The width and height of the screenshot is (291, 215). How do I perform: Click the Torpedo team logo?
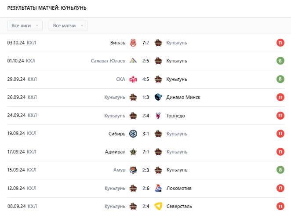(x=159, y=116)
